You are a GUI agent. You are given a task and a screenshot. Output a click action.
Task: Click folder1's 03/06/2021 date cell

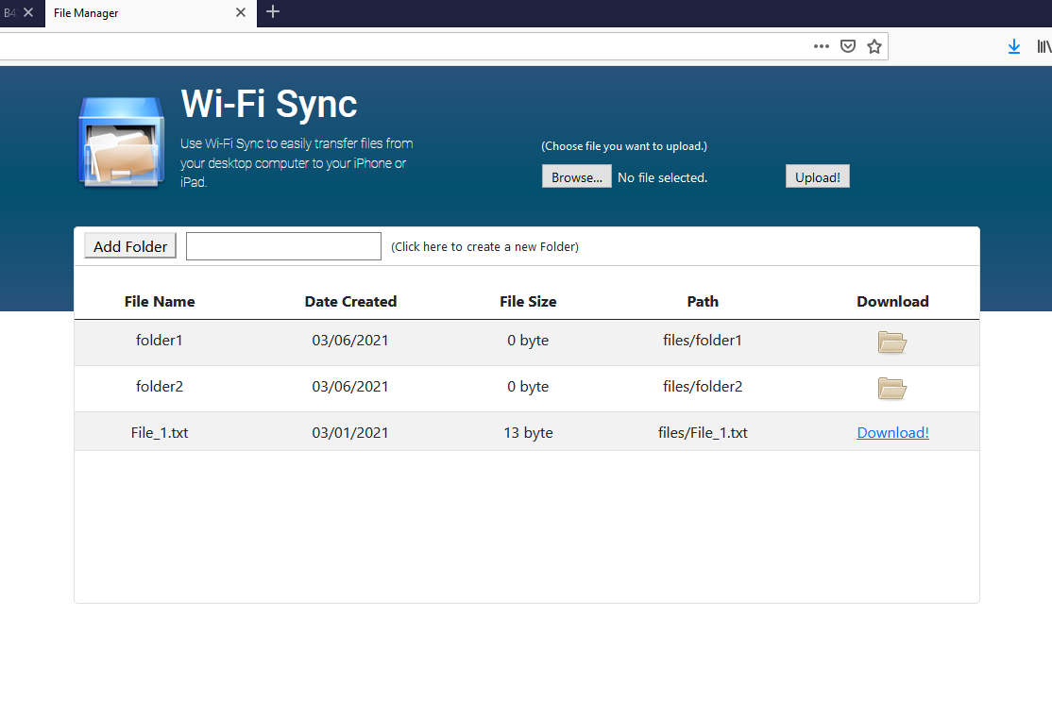(350, 341)
